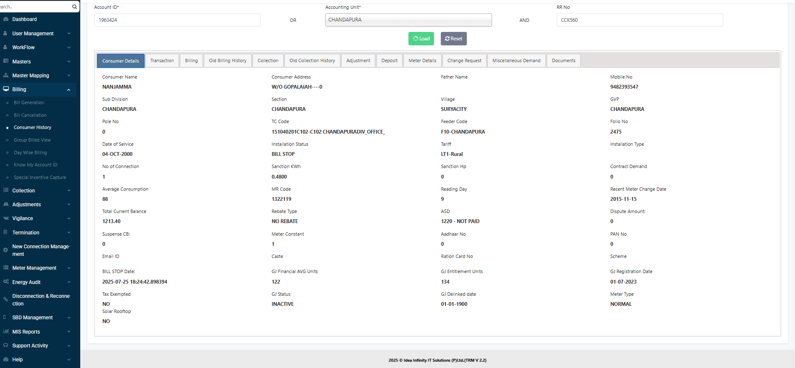Click the Reset button
This screenshot has height=368, width=795.
coord(454,39)
